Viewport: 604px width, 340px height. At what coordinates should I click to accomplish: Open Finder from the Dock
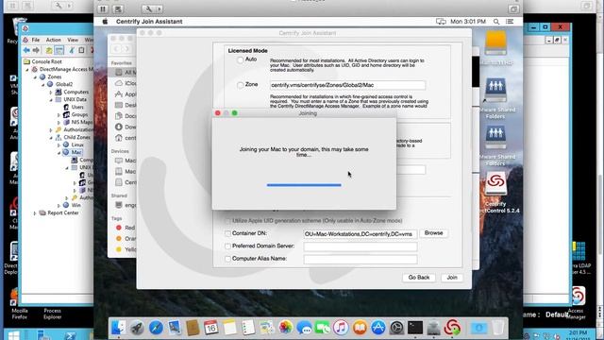pos(118,328)
